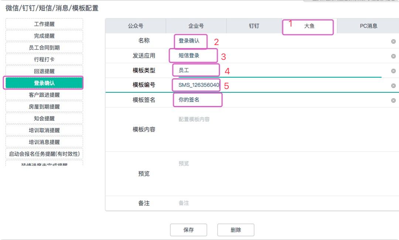Select 工作提醒 in the template list
The image size is (399, 240).
pos(44,24)
